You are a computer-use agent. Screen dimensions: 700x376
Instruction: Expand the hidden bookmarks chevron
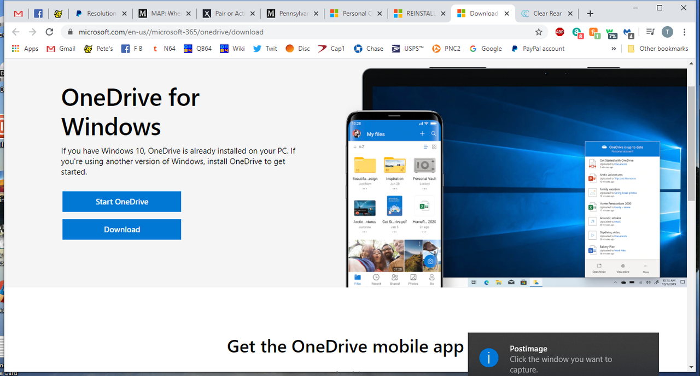click(x=614, y=49)
